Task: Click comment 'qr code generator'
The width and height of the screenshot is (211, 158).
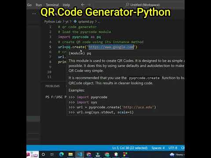Action: coord(77,27)
